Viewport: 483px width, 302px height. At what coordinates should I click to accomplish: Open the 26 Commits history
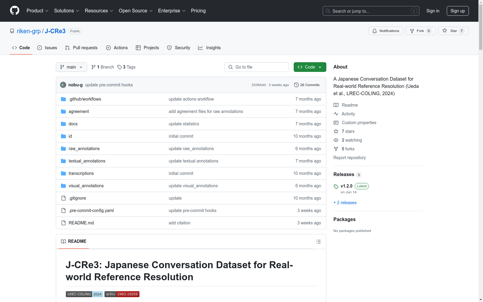[x=307, y=85]
